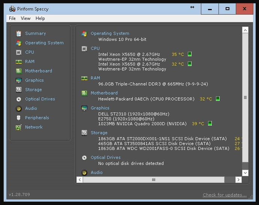Click the RAM stick icon in sidebar

19,62
